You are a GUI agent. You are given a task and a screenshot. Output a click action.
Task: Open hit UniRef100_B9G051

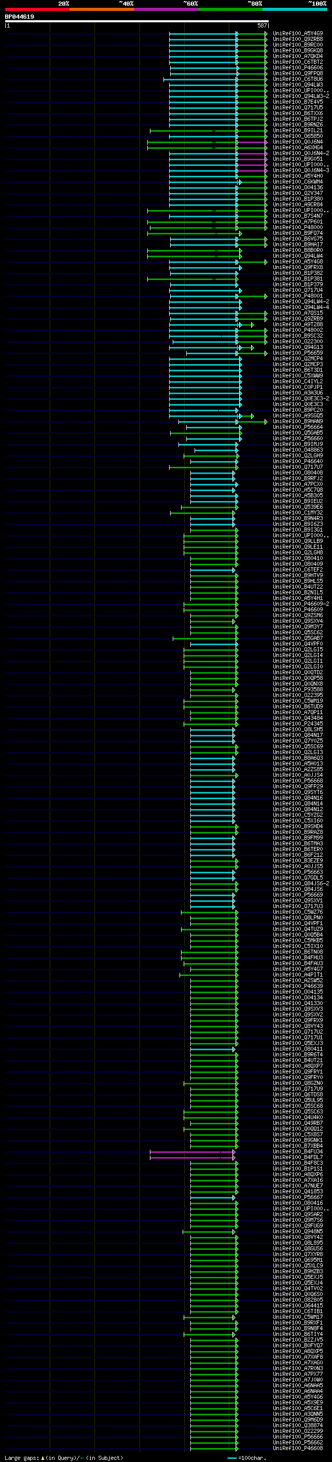pos(298,159)
